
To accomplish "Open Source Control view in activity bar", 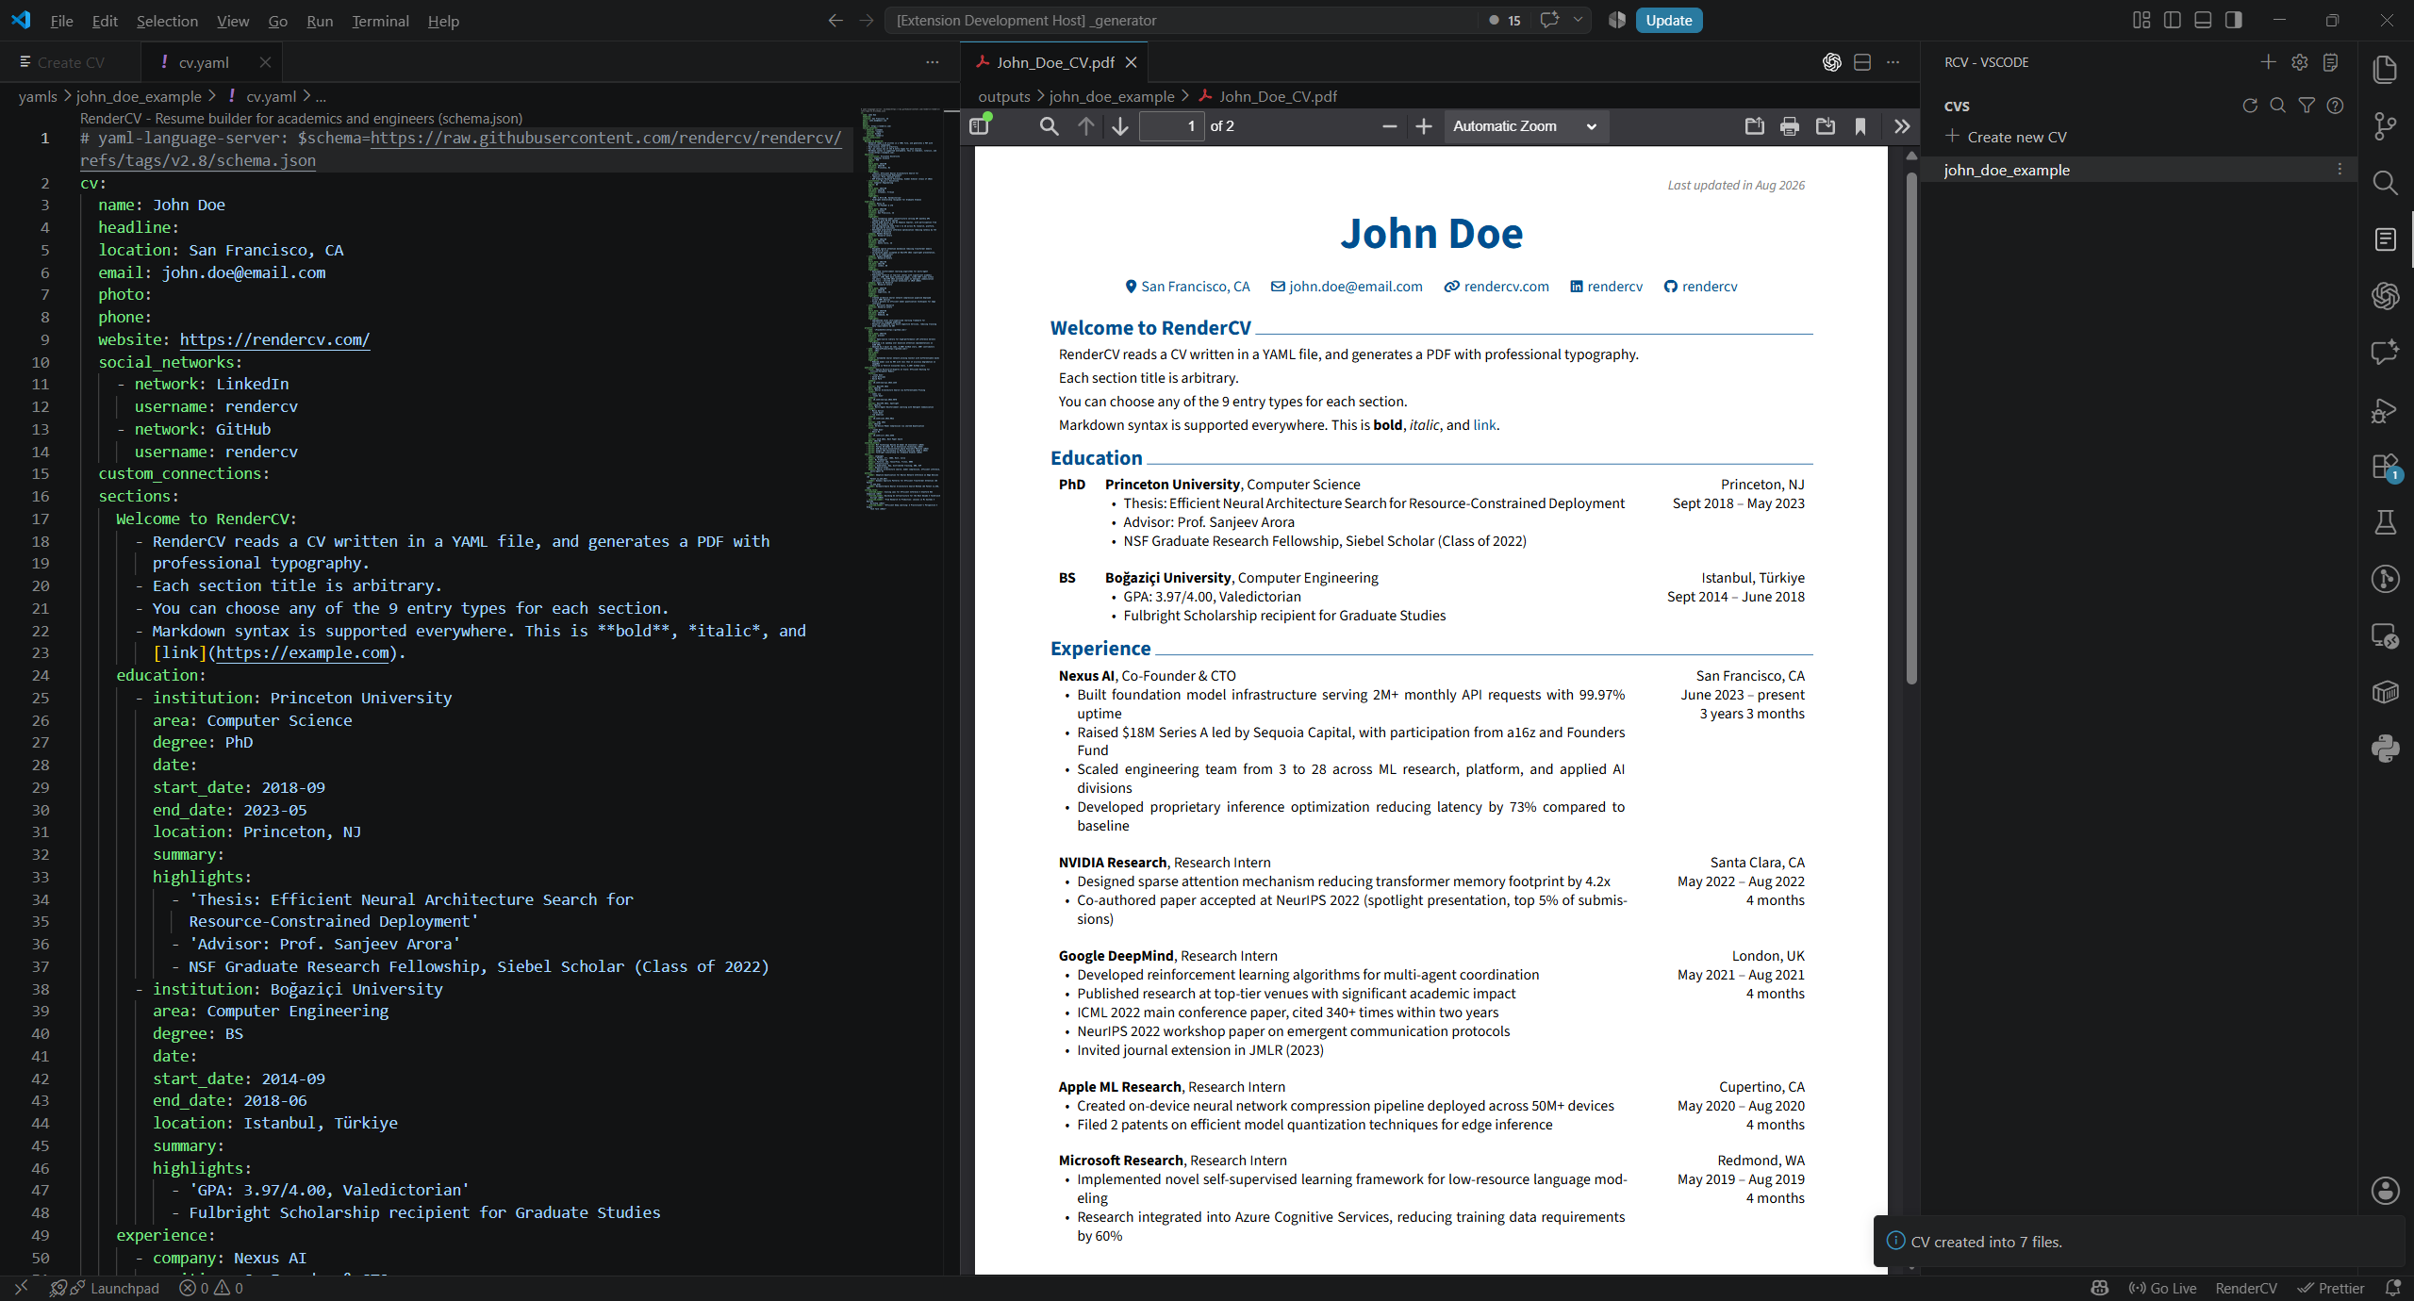I will click(2385, 125).
